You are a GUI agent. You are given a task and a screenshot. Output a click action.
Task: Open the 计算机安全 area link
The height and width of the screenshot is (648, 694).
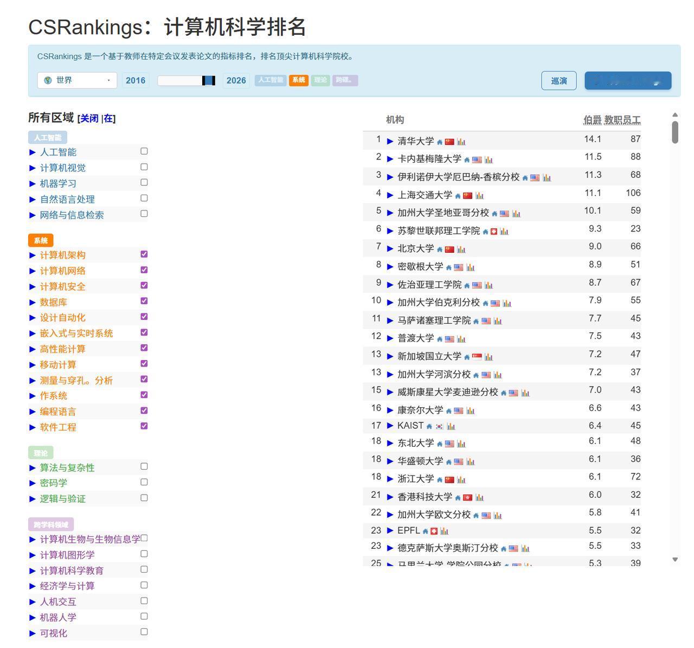(62, 287)
